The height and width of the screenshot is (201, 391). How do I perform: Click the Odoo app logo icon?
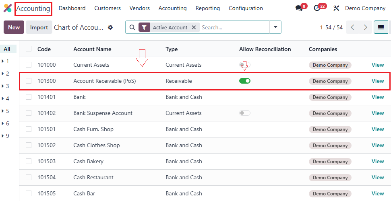8,8
